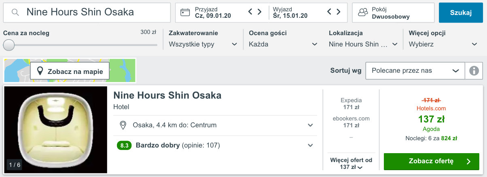487x177 pixels.
Task: Go to previous check-in date arrow
Action: [250, 12]
